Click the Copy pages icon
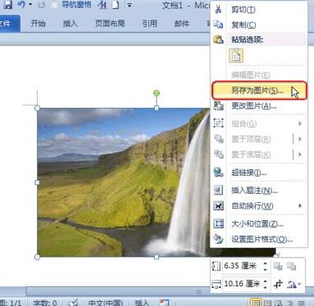 [218, 25]
